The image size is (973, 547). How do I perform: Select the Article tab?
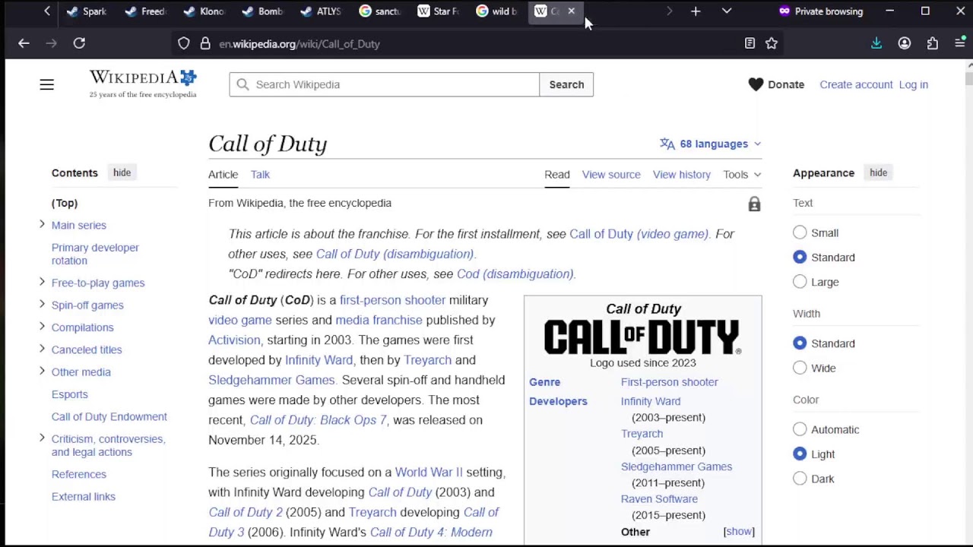click(x=223, y=174)
